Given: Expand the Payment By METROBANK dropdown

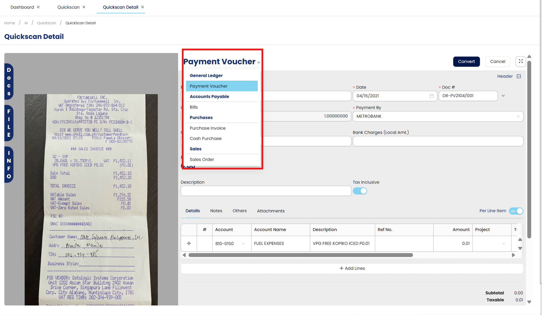Looking at the screenshot, I should tap(518, 116).
